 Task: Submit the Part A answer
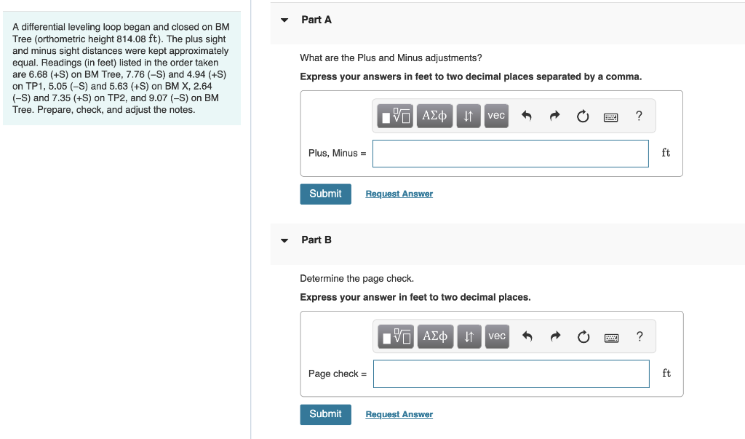[325, 194]
